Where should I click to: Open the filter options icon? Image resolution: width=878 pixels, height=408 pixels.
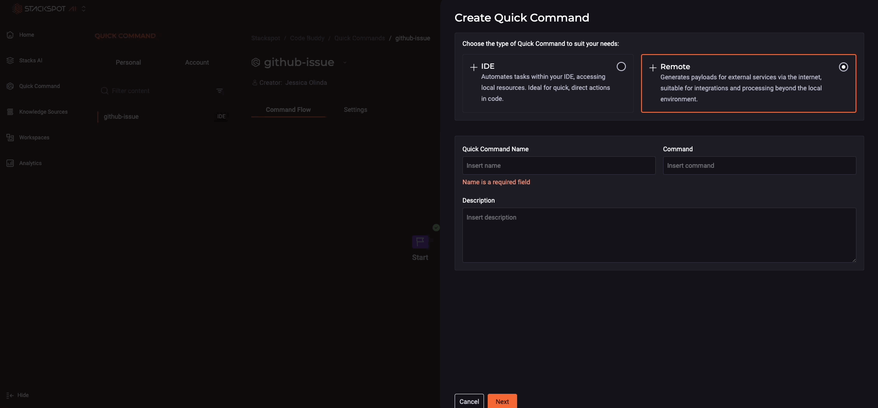coord(219,91)
